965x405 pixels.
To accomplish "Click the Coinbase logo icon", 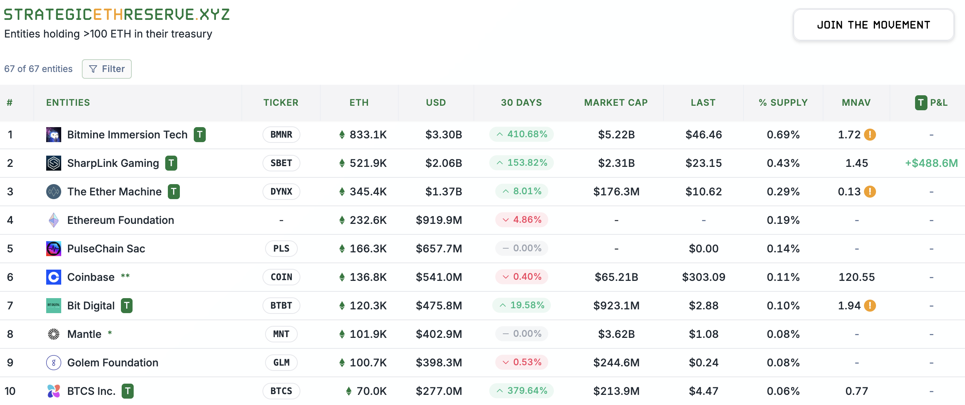I will coord(53,277).
